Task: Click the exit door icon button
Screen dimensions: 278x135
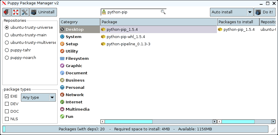Action: 6,12
